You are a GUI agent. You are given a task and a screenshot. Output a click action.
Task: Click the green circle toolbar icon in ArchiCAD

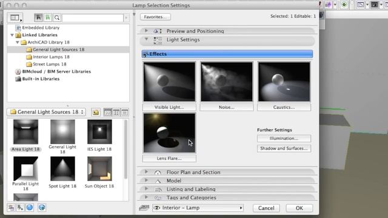point(344,5)
